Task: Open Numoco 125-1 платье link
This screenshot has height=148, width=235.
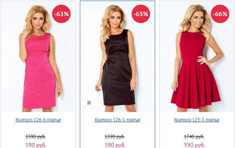Action: coord(197,120)
